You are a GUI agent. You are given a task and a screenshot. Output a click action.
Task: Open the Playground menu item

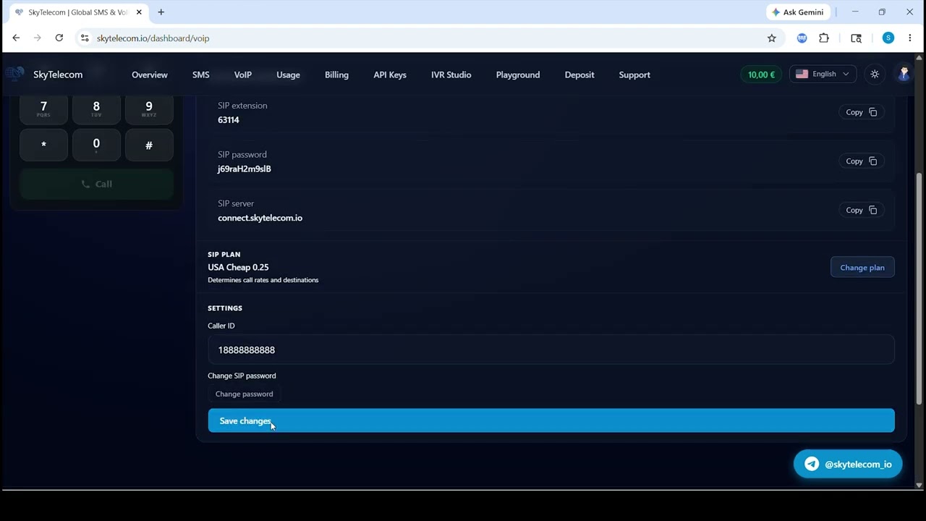point(518,75)
